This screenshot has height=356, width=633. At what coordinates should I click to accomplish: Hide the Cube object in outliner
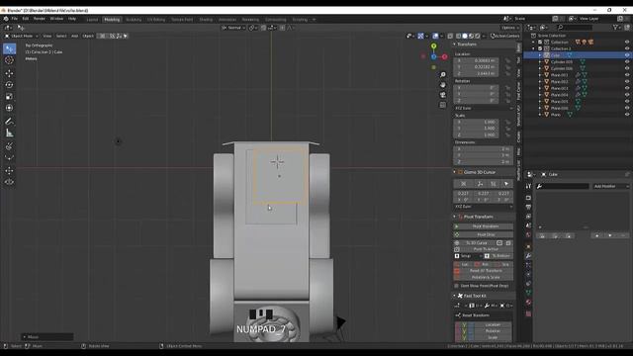[627, 55]
